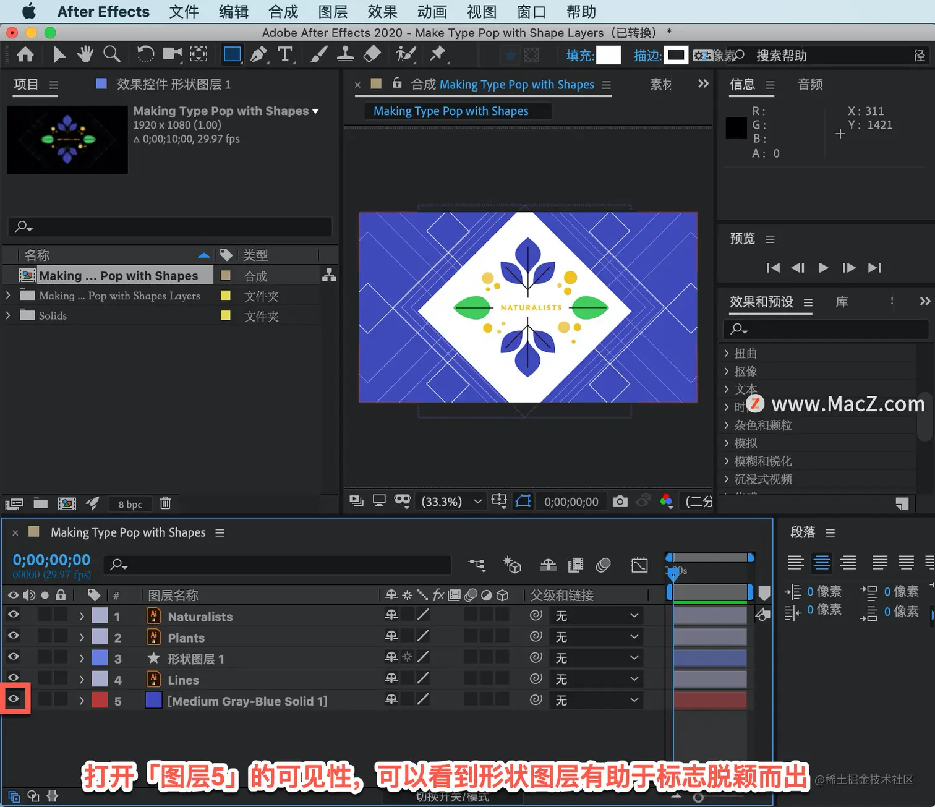Expand the Making Type Pop with Shapes Layers folder
935x807 pixels.
pos(8,296)
